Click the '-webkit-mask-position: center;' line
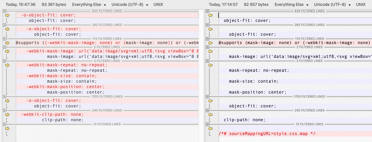The height and width of the screenshot is (142, 372). 107,87
